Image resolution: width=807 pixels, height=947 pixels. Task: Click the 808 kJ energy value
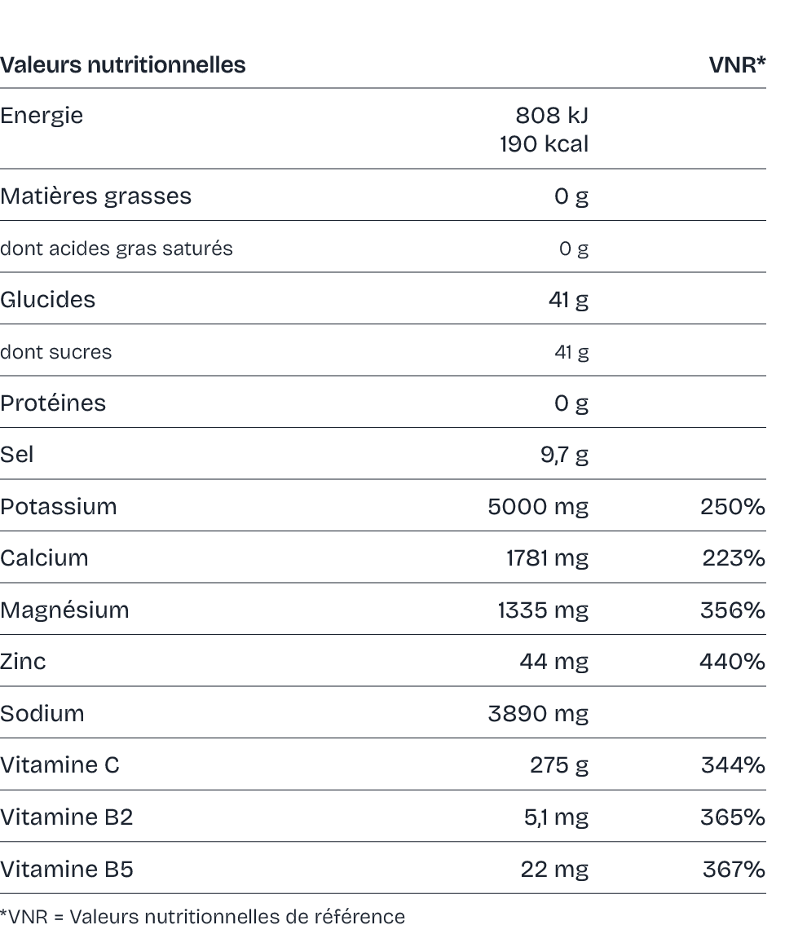[552, 115]
